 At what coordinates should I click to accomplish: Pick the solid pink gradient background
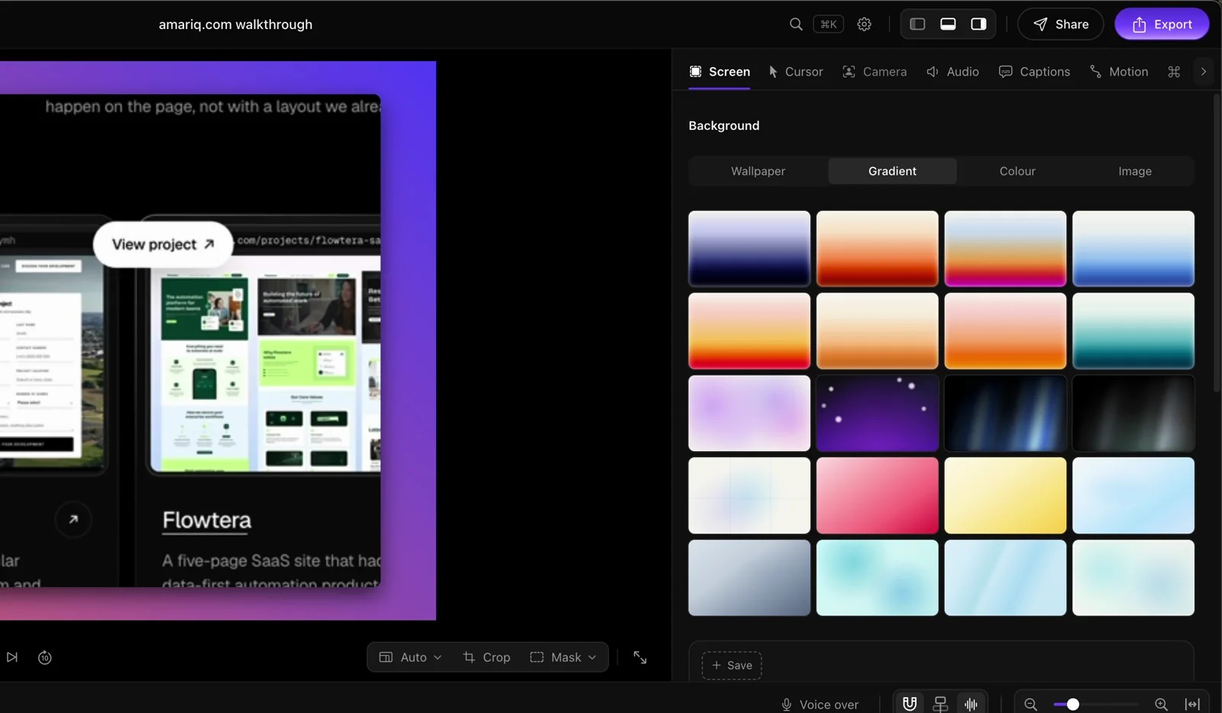coord(878,495)
